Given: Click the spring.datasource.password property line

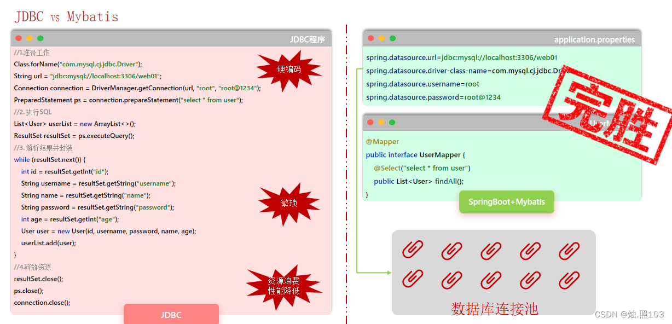Looking at the screenshot, I should coord(433,97).
